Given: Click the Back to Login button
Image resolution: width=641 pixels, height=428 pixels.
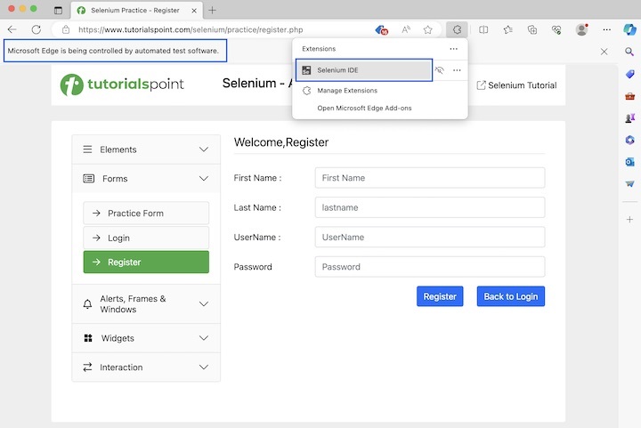Looking at the screenshot, I should click(510, 296).
